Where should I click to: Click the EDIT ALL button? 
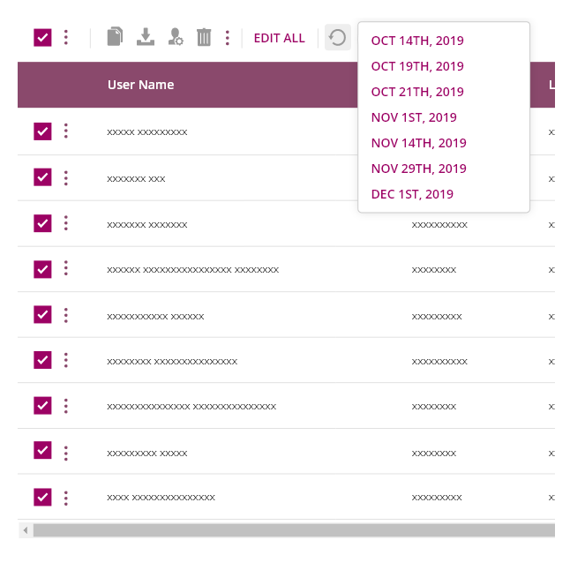(x=279, y=38)
